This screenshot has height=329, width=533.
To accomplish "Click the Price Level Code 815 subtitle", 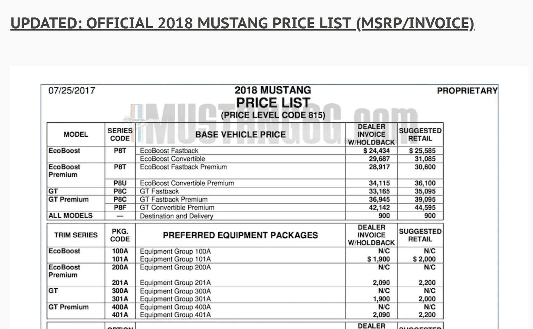I will (273, 115).
